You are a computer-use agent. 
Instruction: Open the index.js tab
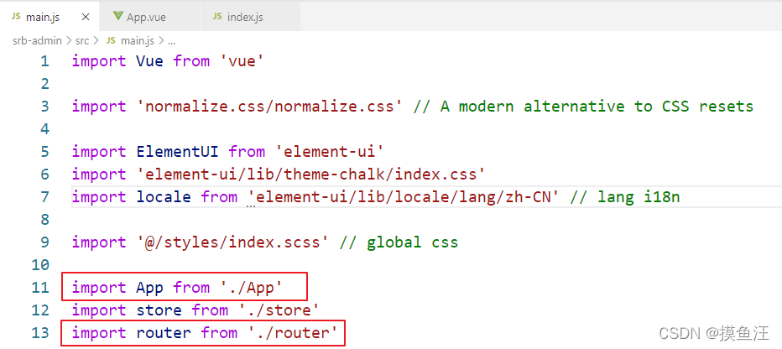point(249,17)
